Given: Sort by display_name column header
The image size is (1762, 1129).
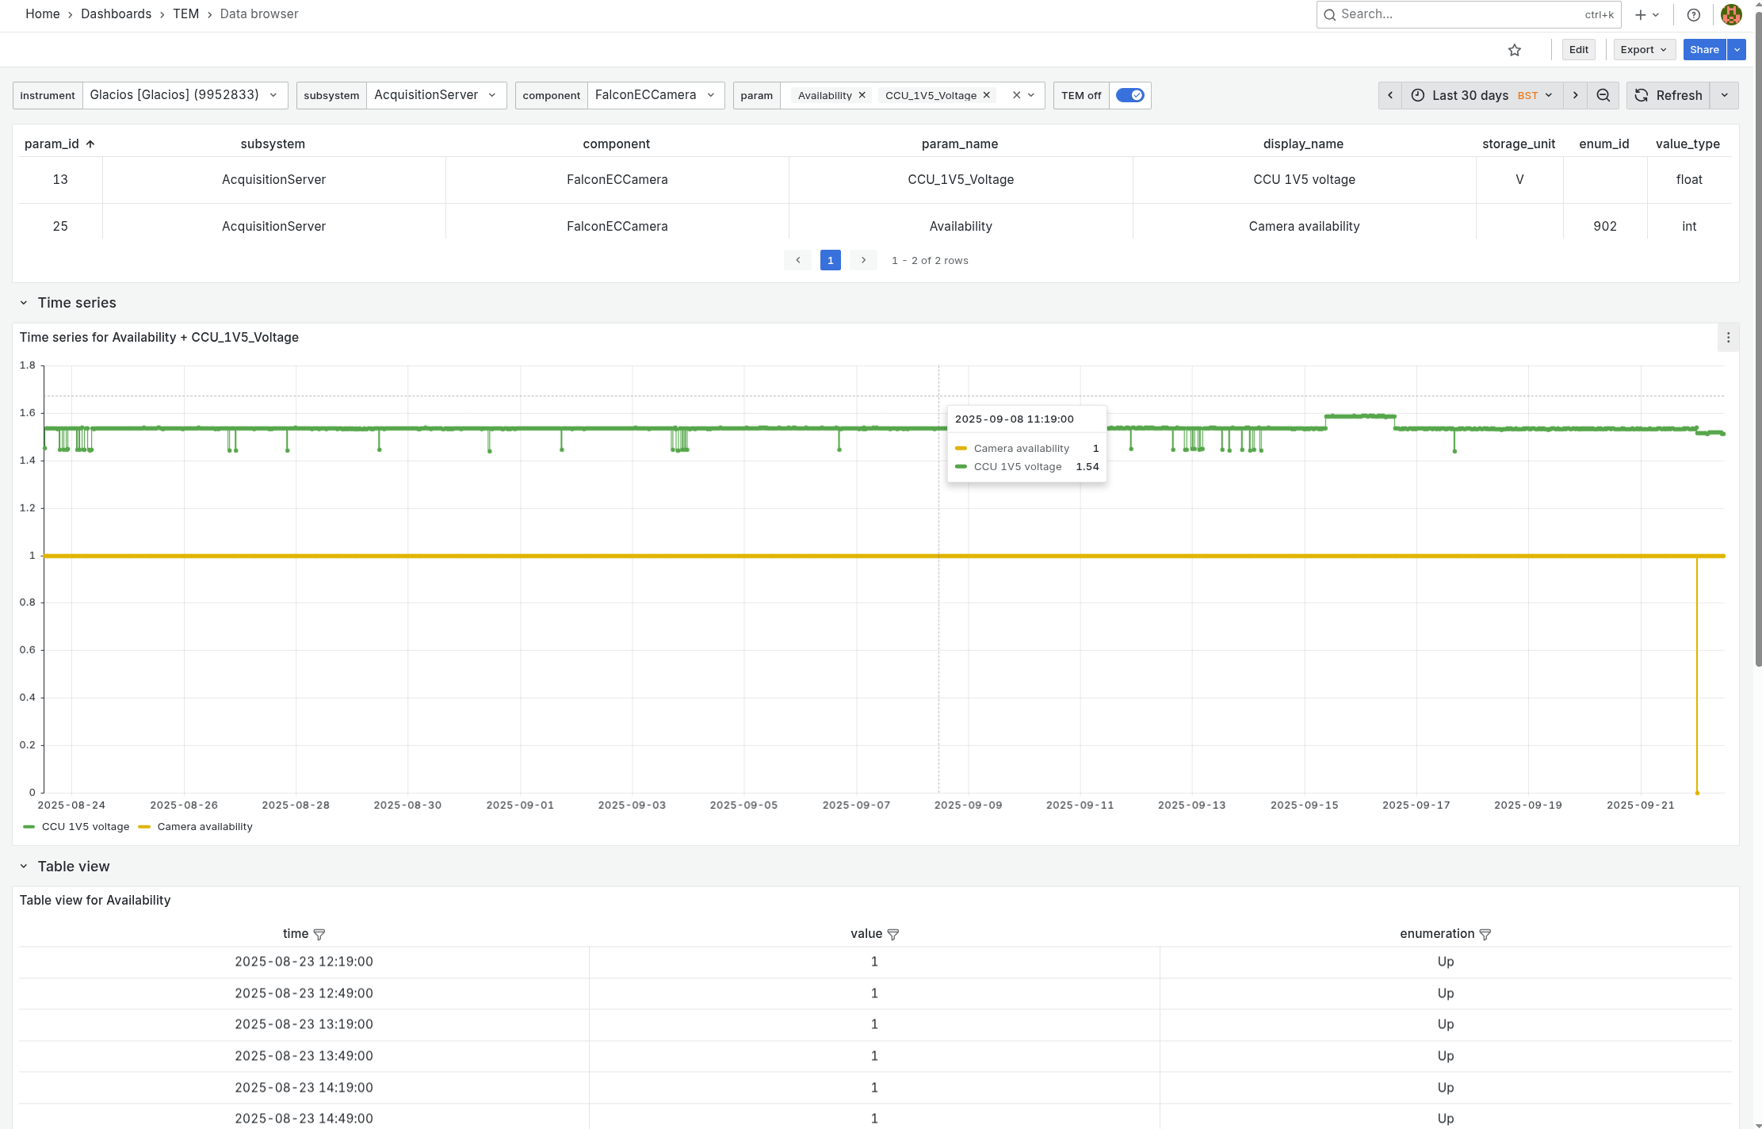Looking at the screenshot, I should (x=1303, y=144).
